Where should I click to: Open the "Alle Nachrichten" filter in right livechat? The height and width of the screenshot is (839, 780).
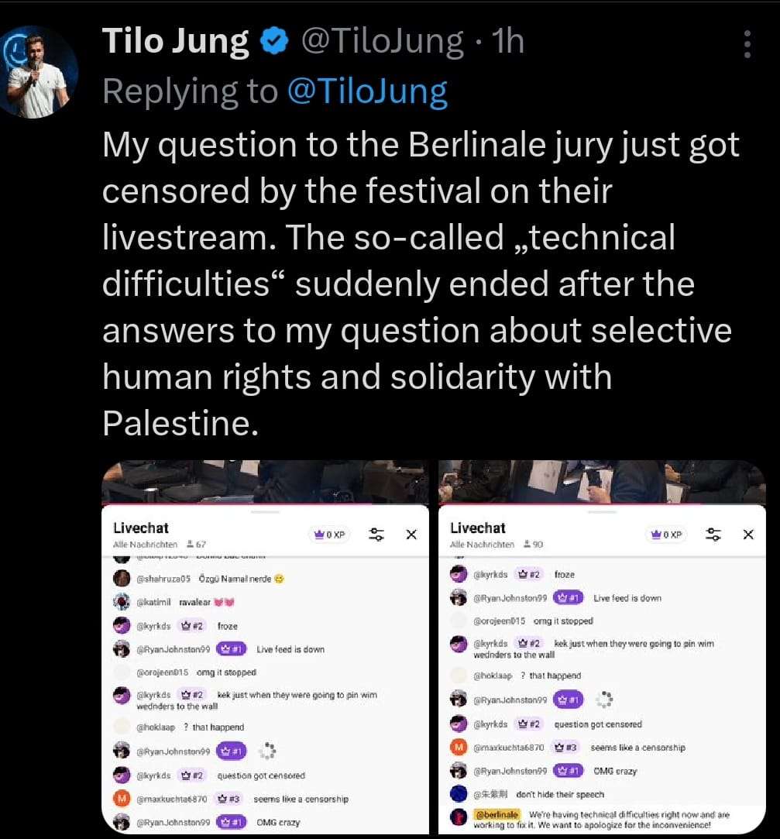(482, 545)
